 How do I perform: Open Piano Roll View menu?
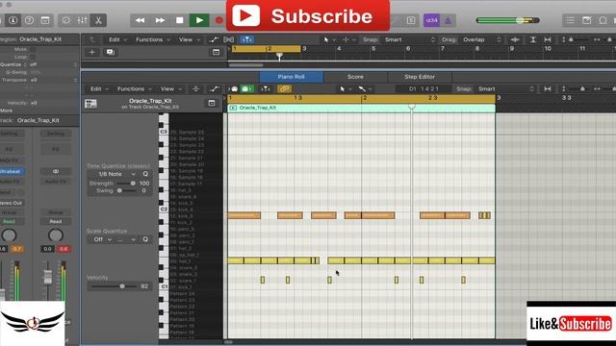coord(171,89)
